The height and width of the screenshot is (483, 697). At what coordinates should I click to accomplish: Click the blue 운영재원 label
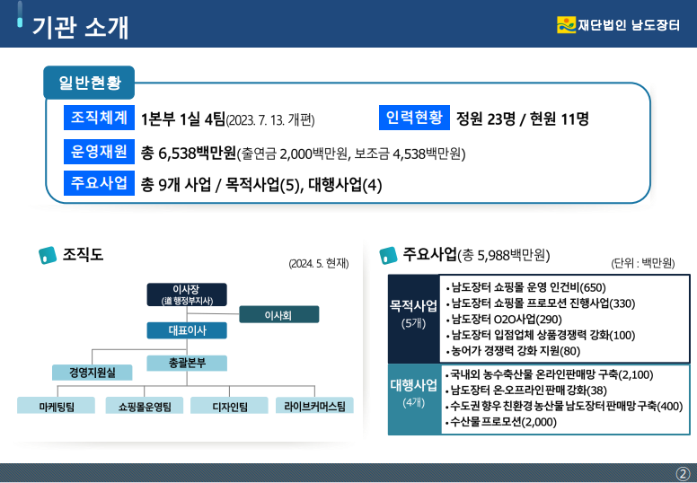[99, 152]
